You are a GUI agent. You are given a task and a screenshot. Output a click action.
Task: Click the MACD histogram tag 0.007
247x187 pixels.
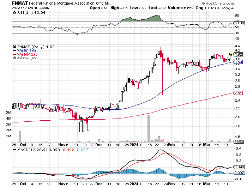(x=239, y=173)
